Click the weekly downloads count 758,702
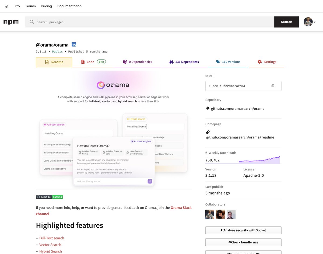 coord(213,160)
